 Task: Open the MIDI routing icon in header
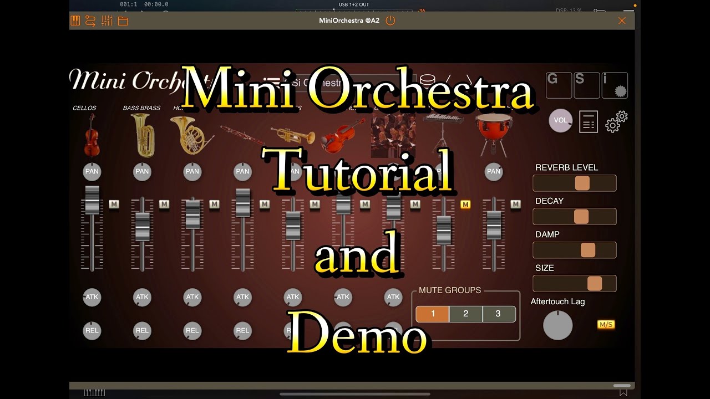90,21
